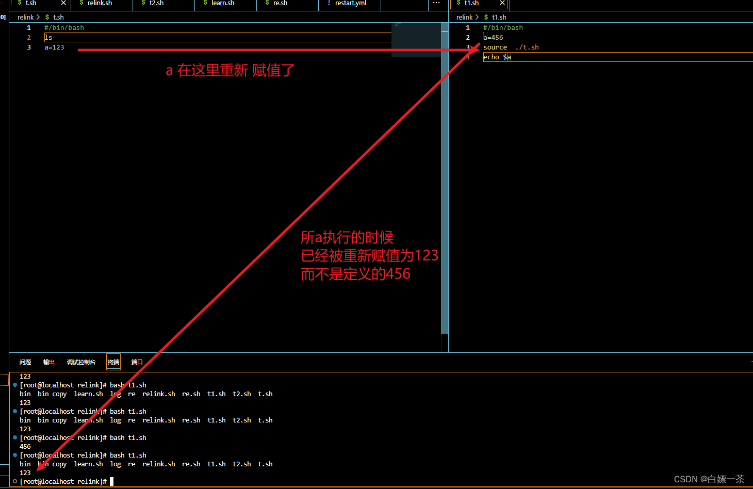Screen dimensions: 753x489
Task: Open the 输出 (Output) panel tab
Action: click(49, 362)
